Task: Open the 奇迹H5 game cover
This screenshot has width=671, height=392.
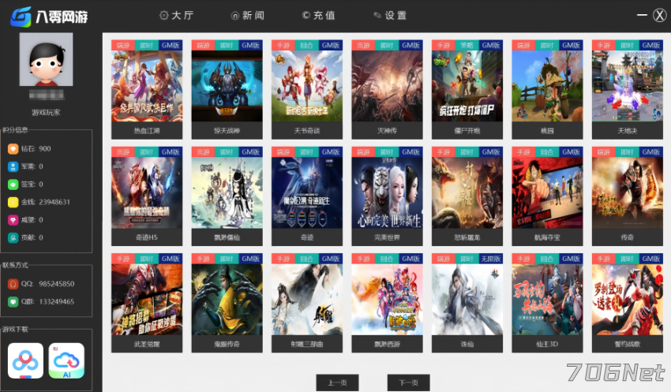Action: (147, 192)
